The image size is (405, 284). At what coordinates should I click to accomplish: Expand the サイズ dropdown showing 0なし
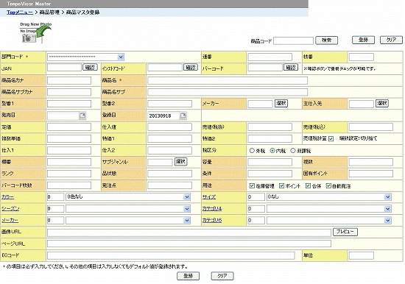pos(329,197)
